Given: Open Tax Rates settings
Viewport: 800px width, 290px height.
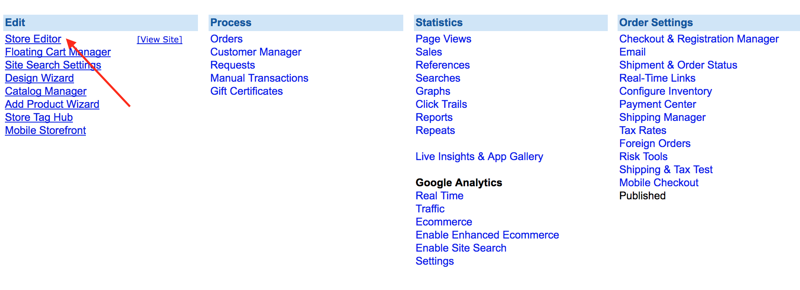Looking at the screenshot, I should (643, 130).
